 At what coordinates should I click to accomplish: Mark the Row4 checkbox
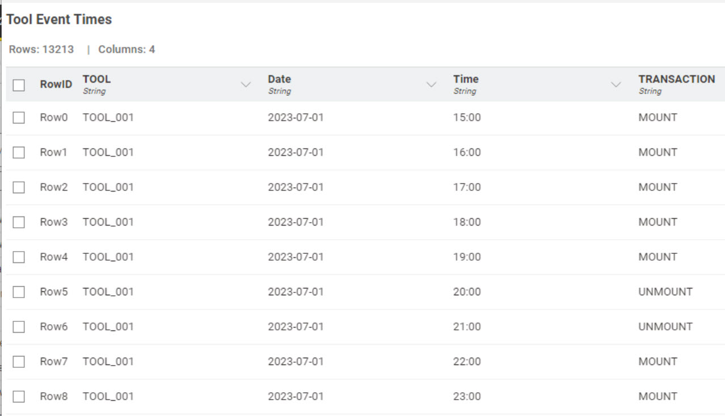click(19, 257)
